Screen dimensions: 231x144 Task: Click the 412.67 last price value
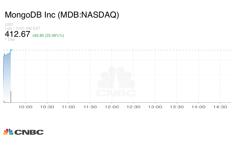pyautogui.click(x=17, y=34)
